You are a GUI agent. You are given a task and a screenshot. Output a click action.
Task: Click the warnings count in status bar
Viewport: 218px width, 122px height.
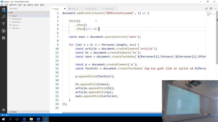coord(7,115)
